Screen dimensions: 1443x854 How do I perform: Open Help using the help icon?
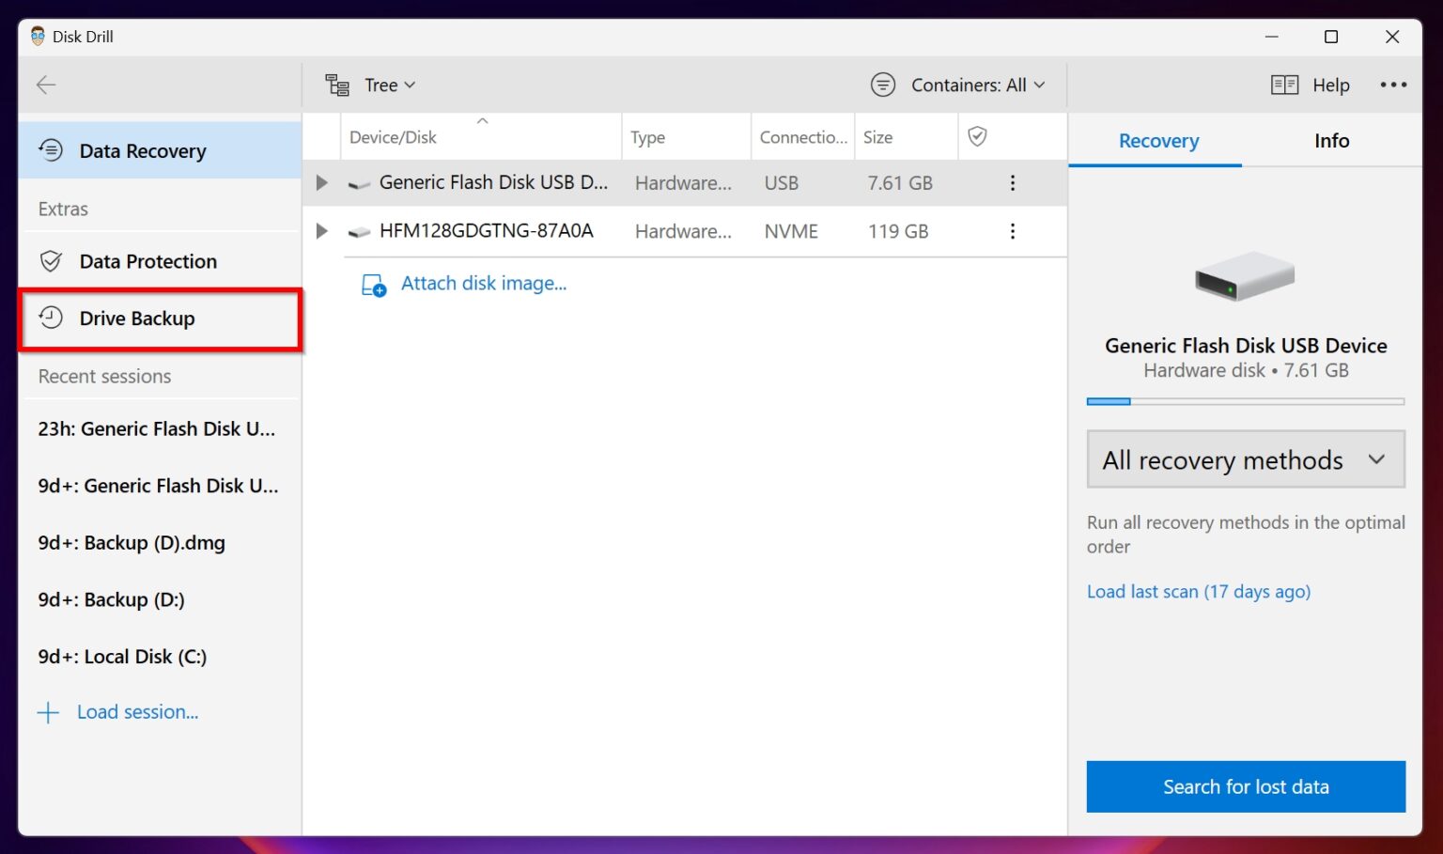coord(1283,85)
